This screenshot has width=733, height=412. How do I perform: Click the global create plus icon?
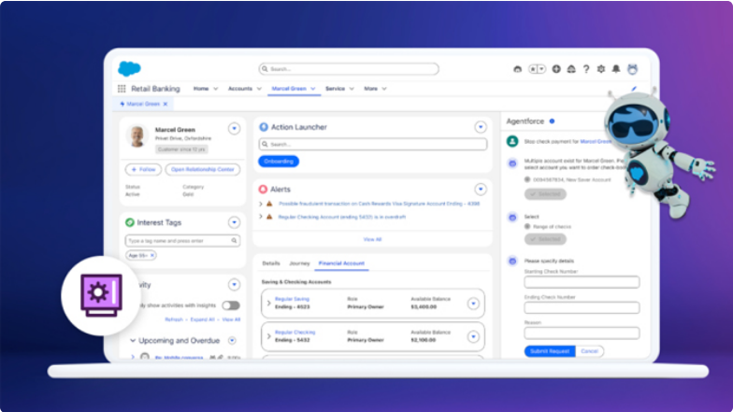[x=556, y=69]
